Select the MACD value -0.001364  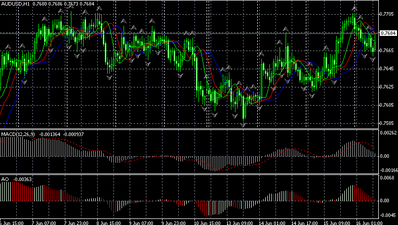pyautogui.click(x=50, y=134)
